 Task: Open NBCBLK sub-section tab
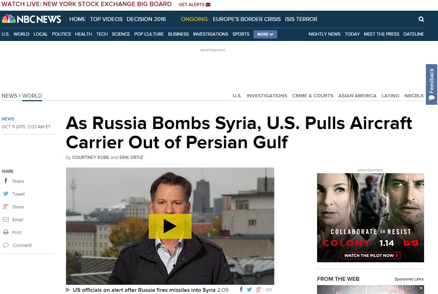pos(414,96)
